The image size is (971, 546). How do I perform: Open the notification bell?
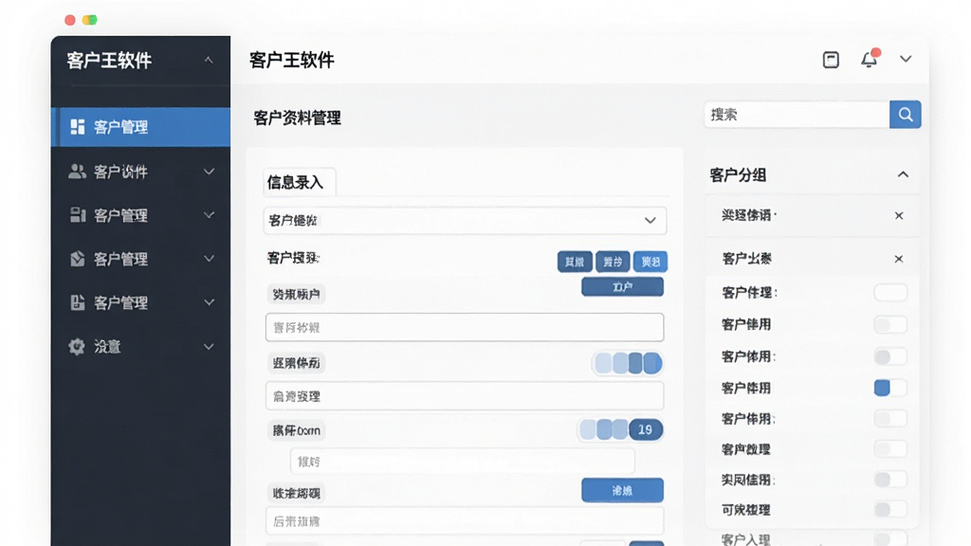point(870,59)
